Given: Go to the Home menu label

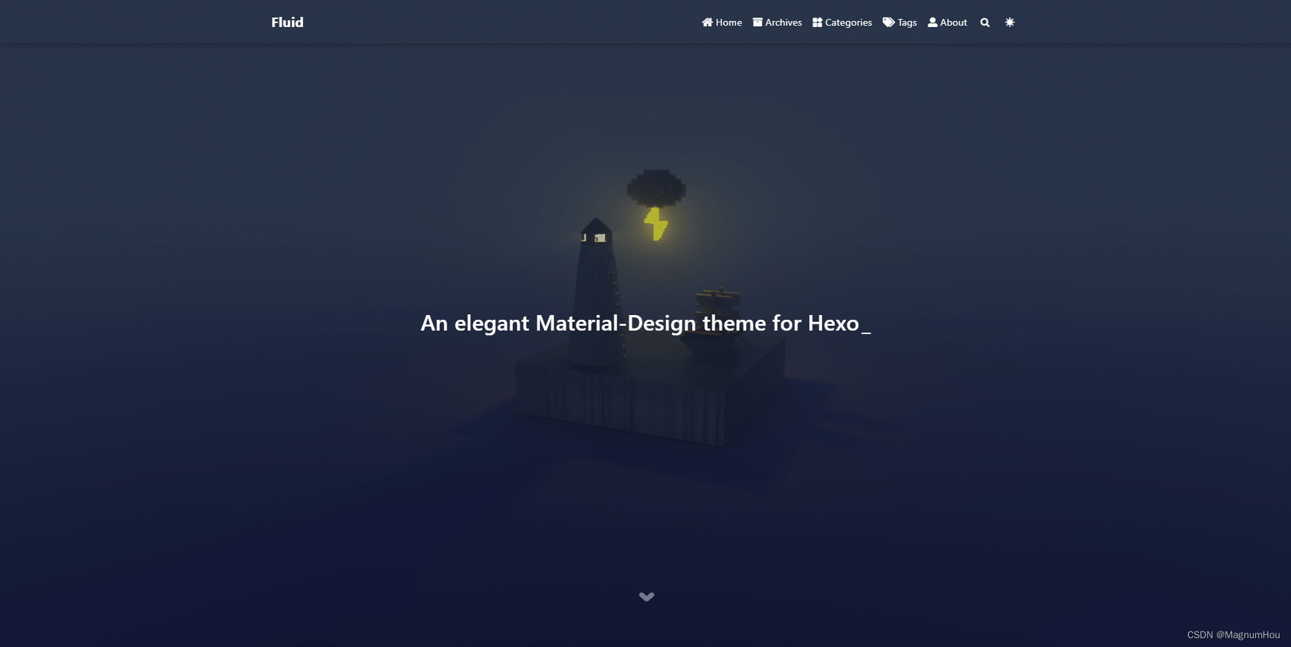Looking at the screenshot, I should point(729,22).
